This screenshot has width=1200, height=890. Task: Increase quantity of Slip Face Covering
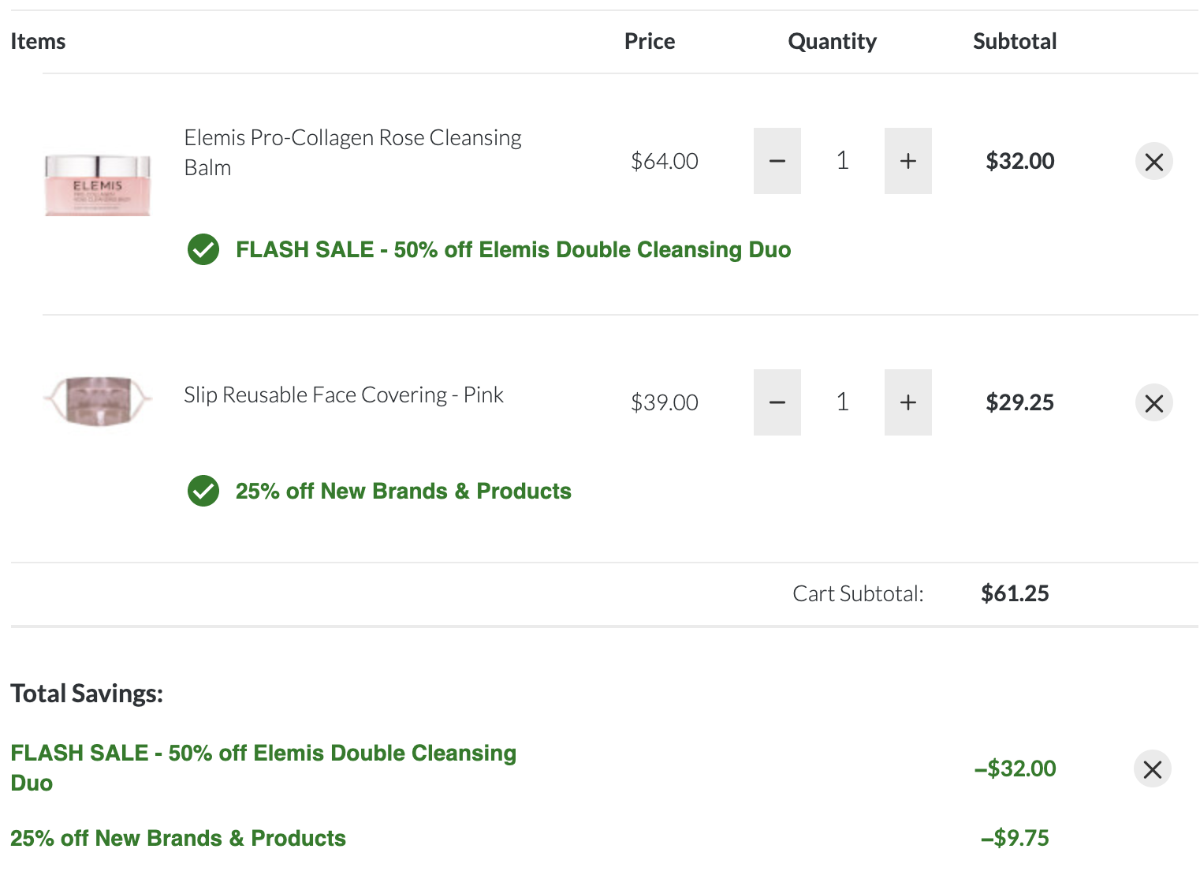pyautogui.click(x=907, y=402)
